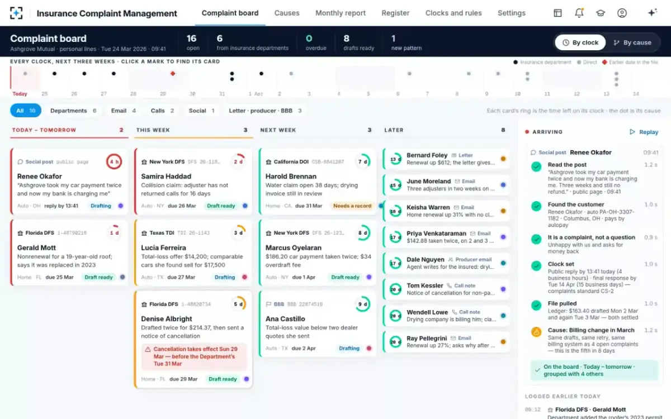Filter by Social 1 chip
Screen dimensions: 671x419
(201, 111)
